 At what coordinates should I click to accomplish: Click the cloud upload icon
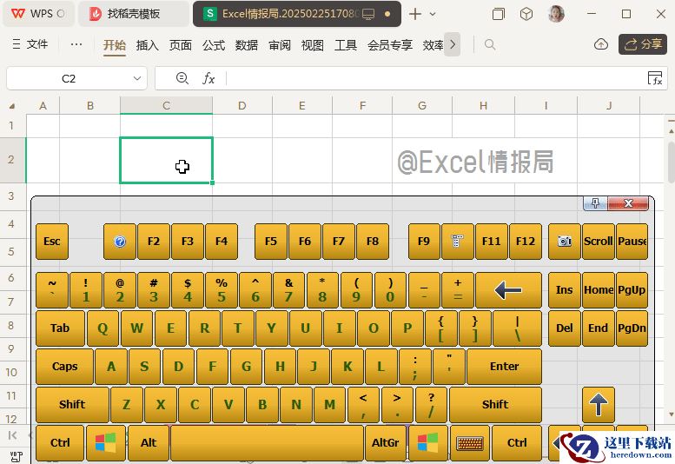601,44
